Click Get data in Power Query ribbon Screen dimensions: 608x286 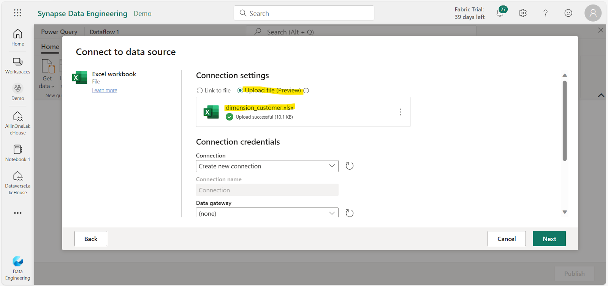pyautogui.click(x=47, y=74)
